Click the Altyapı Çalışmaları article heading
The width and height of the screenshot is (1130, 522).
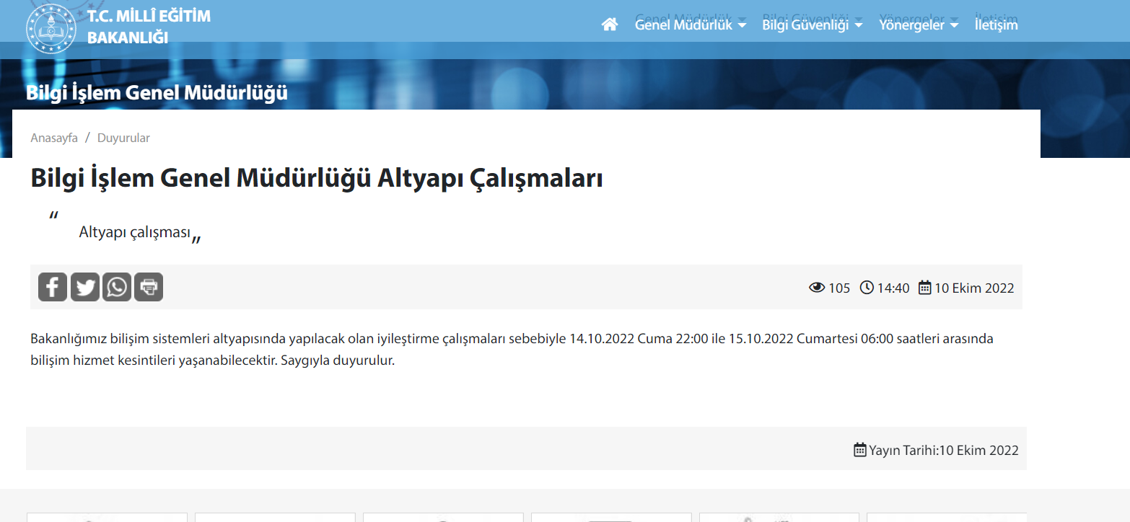pyautogui.click(x=316, y=179)
